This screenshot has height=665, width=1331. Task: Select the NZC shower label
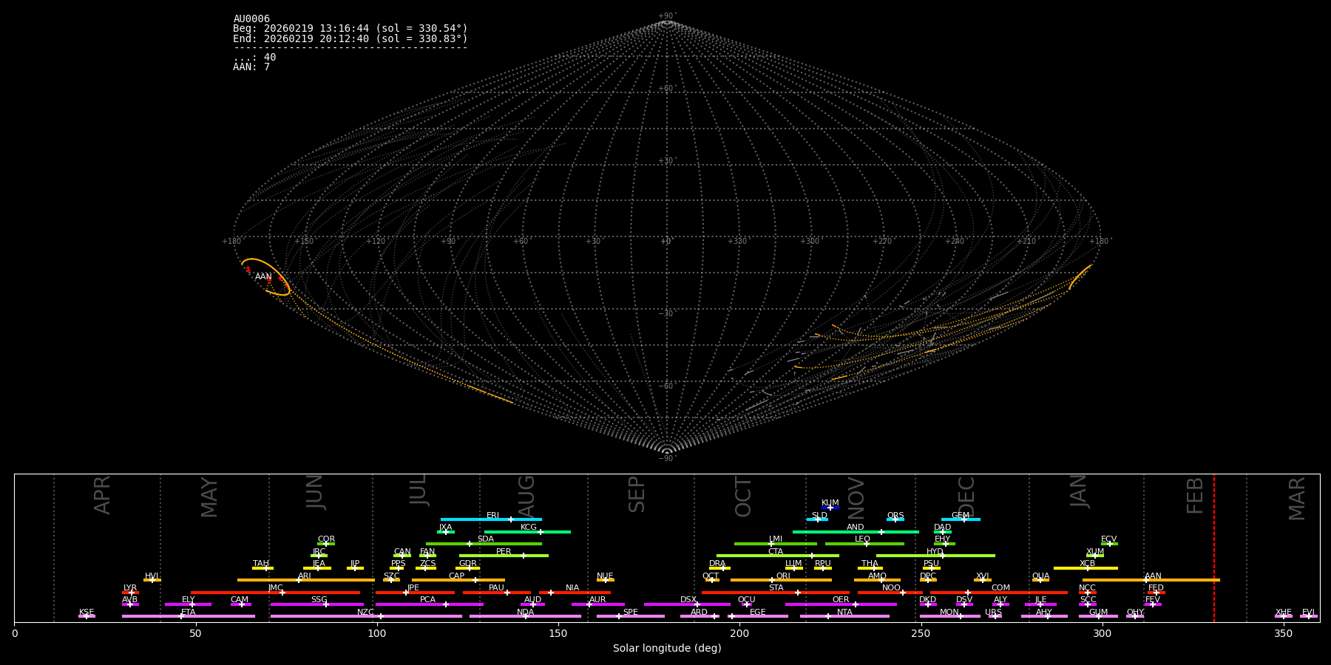365,613
